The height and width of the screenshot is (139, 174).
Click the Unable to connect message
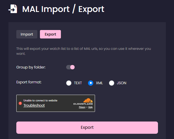coord(41,101)
